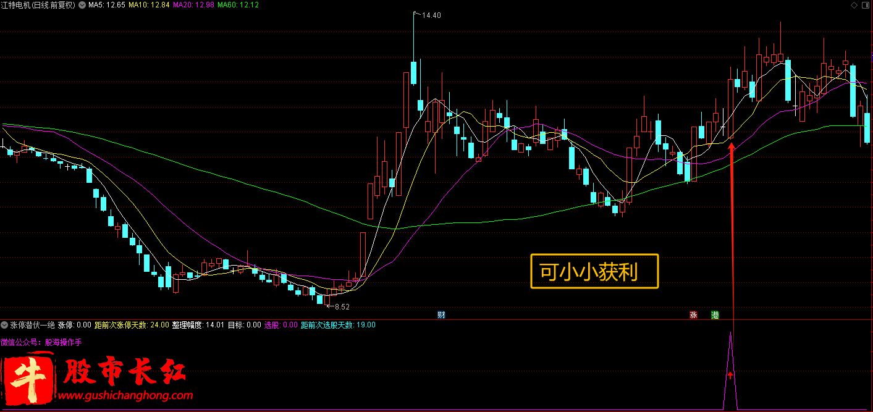Select the 涨停潜伏一绝 indicator name
This screenshot has width=873, height=412.
pos(33,325)
